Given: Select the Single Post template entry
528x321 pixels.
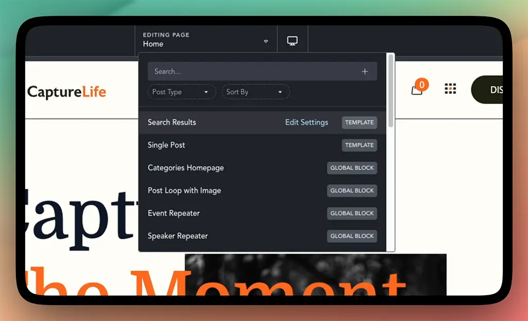Looking at the screenshot, I should coord(166,145).
